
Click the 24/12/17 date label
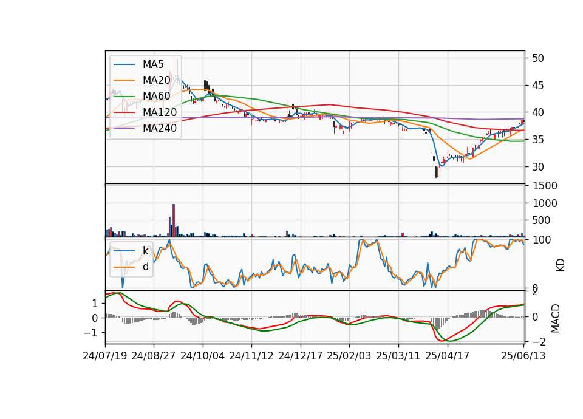(x=301, y=356)
